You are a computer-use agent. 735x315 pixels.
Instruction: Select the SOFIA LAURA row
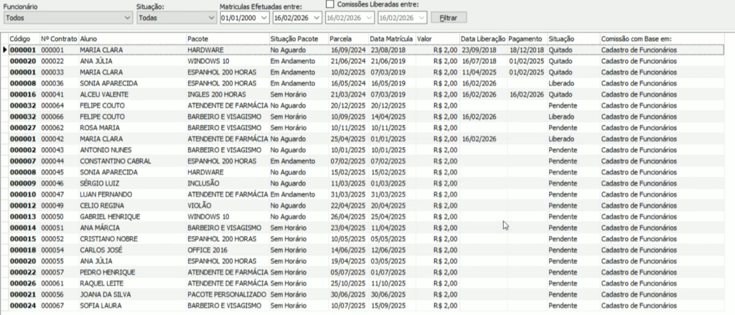pyautogui.click(x=366, y=306)
